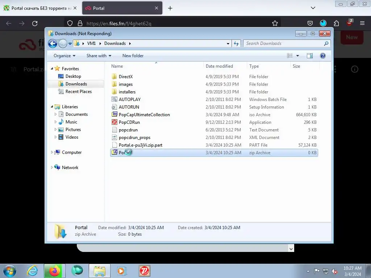Select the Portal.e-pu3jVi.zip.part file icon
Viewport: 371px width, 278px height.
(114, 145)
